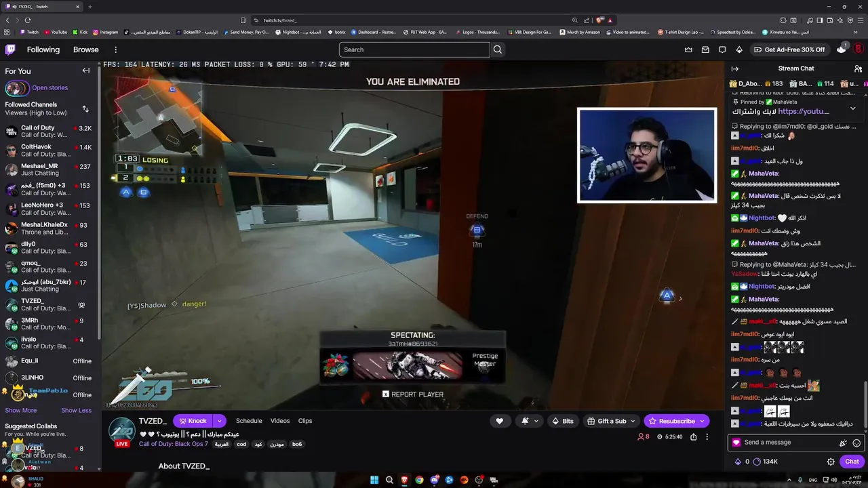Open chat community users list icon
The image size is (868, 488).
click(858, 68)
